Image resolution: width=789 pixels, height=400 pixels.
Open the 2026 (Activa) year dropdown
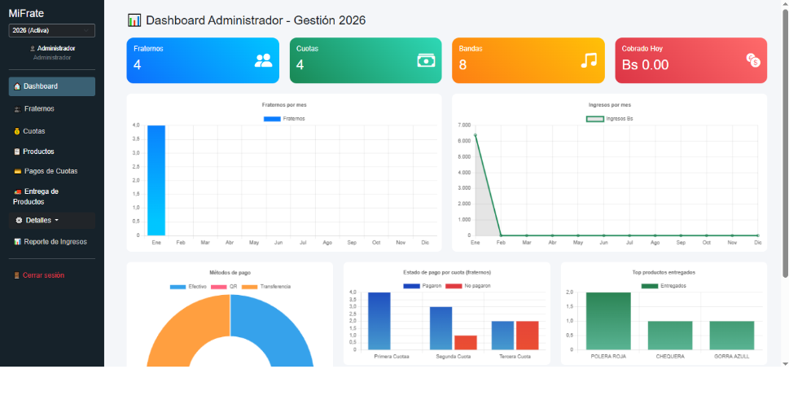[x=52, y=31]
